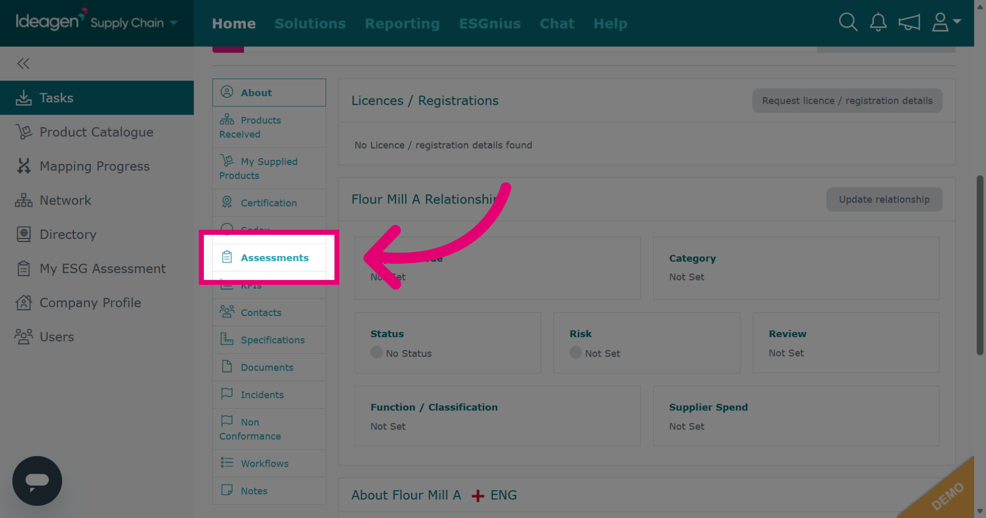The height and width of the screenshot is (518, 986).
Task: Open the Non Conformance tab
Action: (269, 429)
